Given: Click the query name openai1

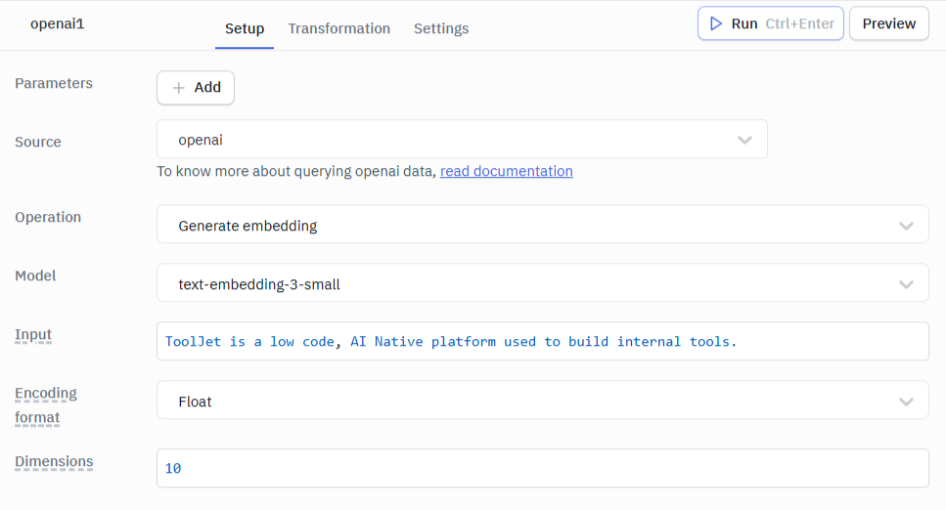Looking at the screenshot, I should tap(58, 23).
